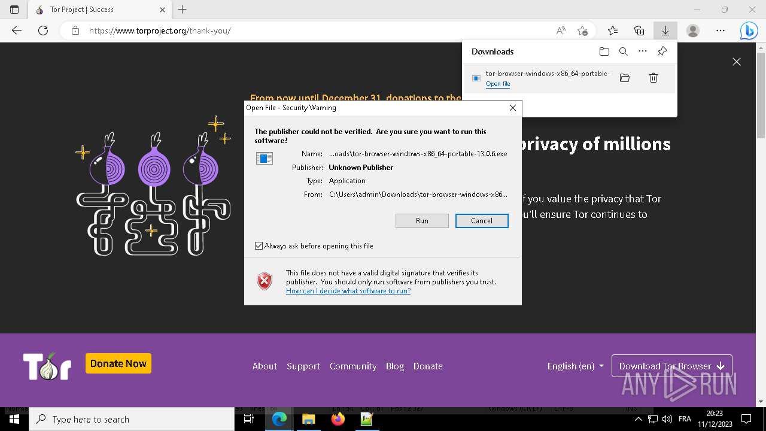This screenshot has height=431, width=766.
Task: Toggle the Downloads toolbar button
Action: tap(665, 31)
